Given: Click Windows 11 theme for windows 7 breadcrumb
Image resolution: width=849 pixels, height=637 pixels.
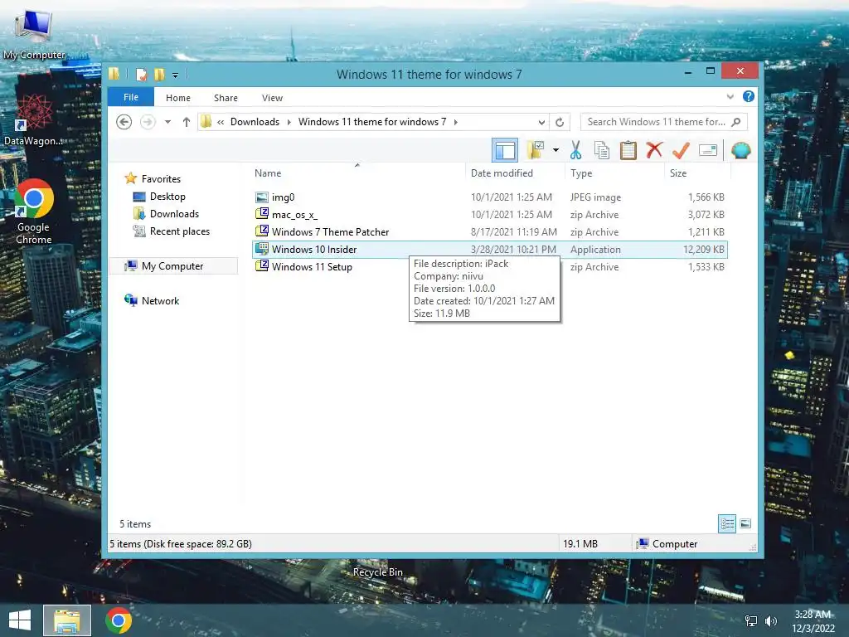Looking at the screenshot, I should (x=372, y=122).
